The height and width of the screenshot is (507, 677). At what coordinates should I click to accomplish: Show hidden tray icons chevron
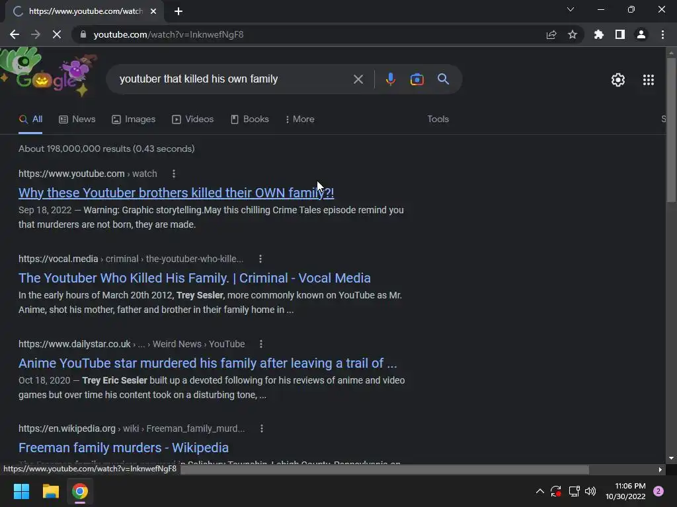click(x=539, y=491)
